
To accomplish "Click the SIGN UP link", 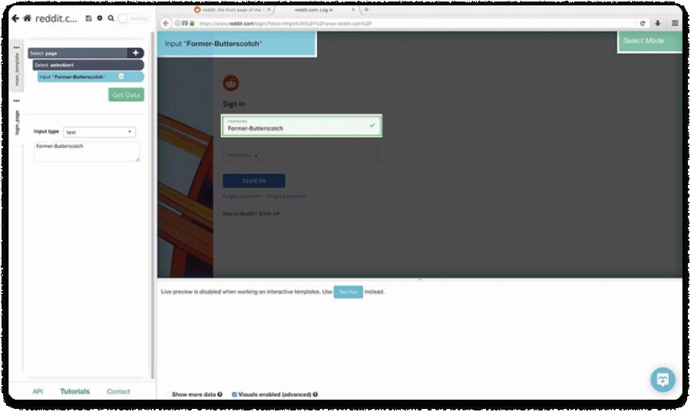I will (x=269, y=214).
